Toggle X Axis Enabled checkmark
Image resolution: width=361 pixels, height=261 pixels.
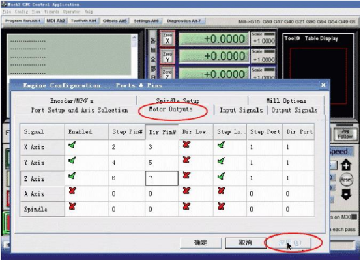72,145
